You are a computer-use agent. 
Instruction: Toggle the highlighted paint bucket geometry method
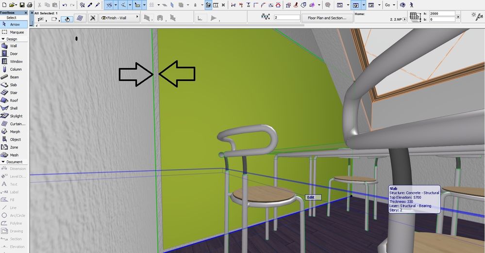[x=67, y=18]
